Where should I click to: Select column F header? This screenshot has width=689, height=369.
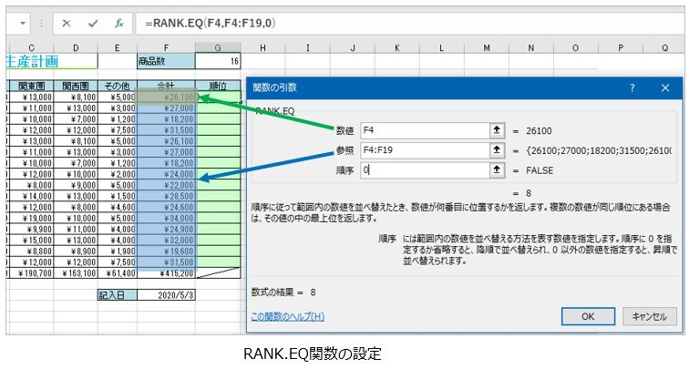(165, 46)
